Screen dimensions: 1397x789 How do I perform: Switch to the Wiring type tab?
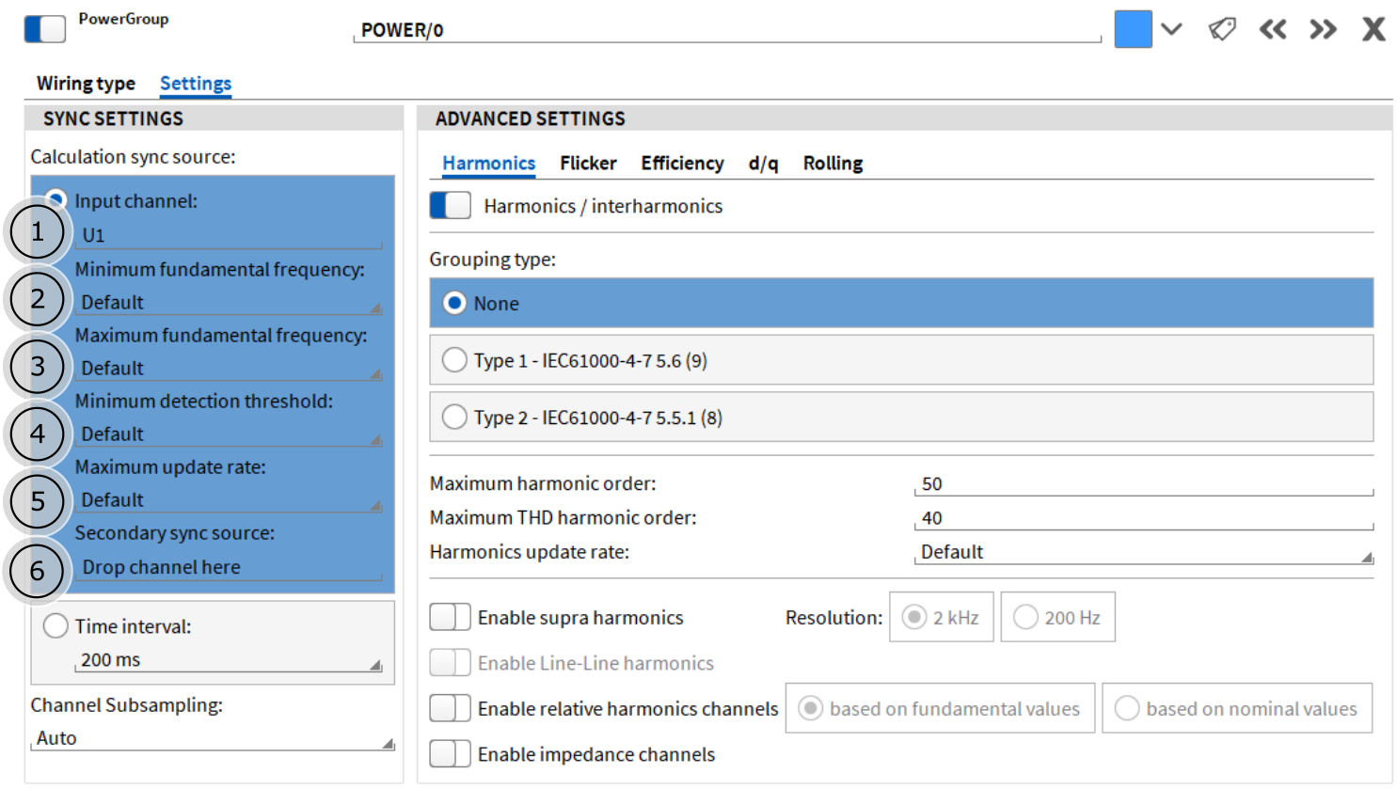(x=86, y=83)
